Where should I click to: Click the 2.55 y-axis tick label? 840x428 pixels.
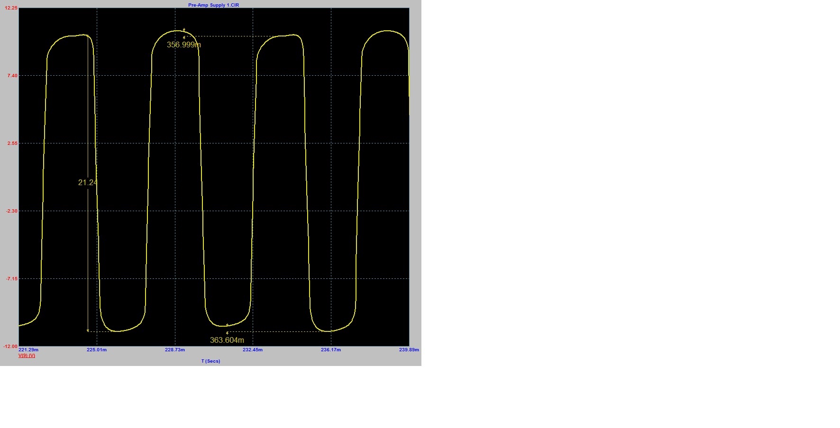(12, 143)
